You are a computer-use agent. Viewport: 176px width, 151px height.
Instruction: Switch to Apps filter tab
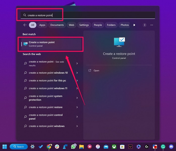(x=42, y=25)
